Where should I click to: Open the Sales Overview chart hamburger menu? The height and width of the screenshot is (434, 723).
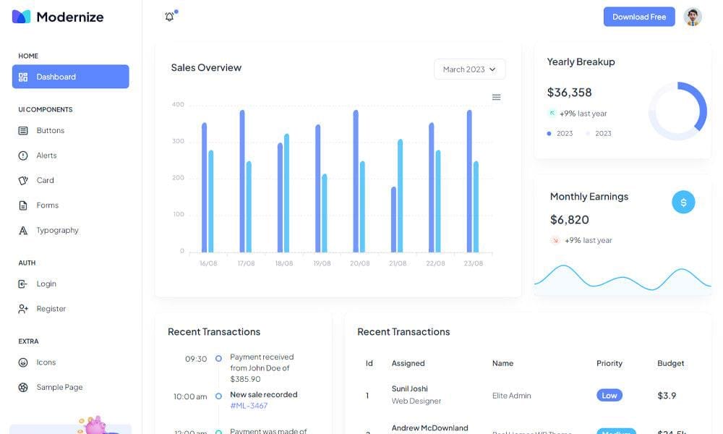coord(497,97)
